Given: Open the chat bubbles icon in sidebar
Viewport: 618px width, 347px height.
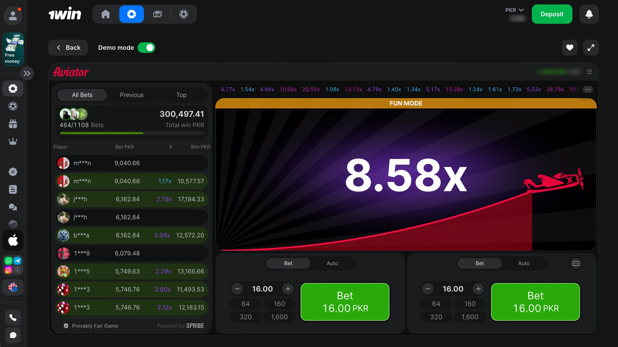Looking at the screenshot, I should (x=13, y=207).
